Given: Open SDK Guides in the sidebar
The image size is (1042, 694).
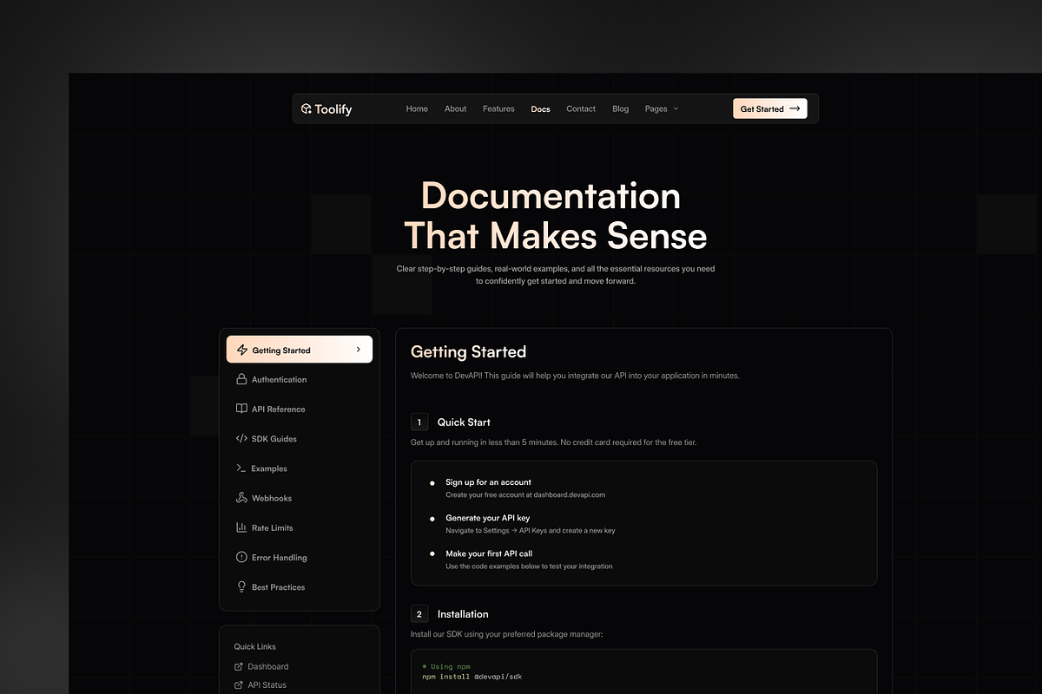Looking at the screenshot, I should point(300,438).
